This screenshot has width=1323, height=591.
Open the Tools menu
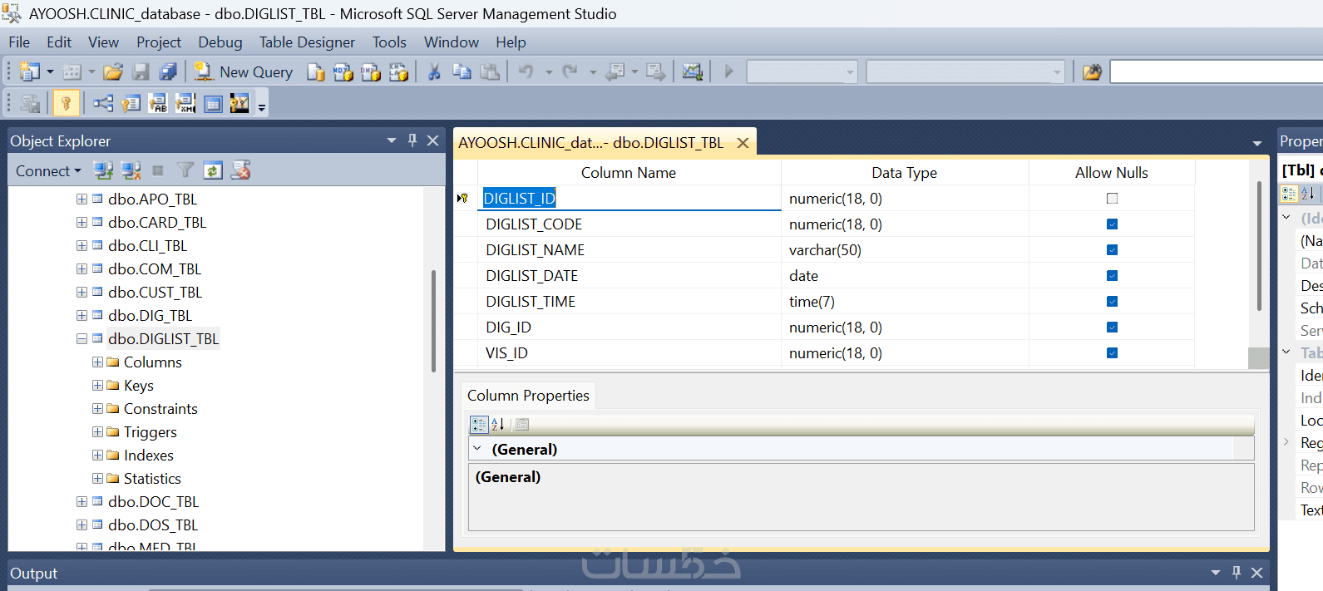coord(389,42)
